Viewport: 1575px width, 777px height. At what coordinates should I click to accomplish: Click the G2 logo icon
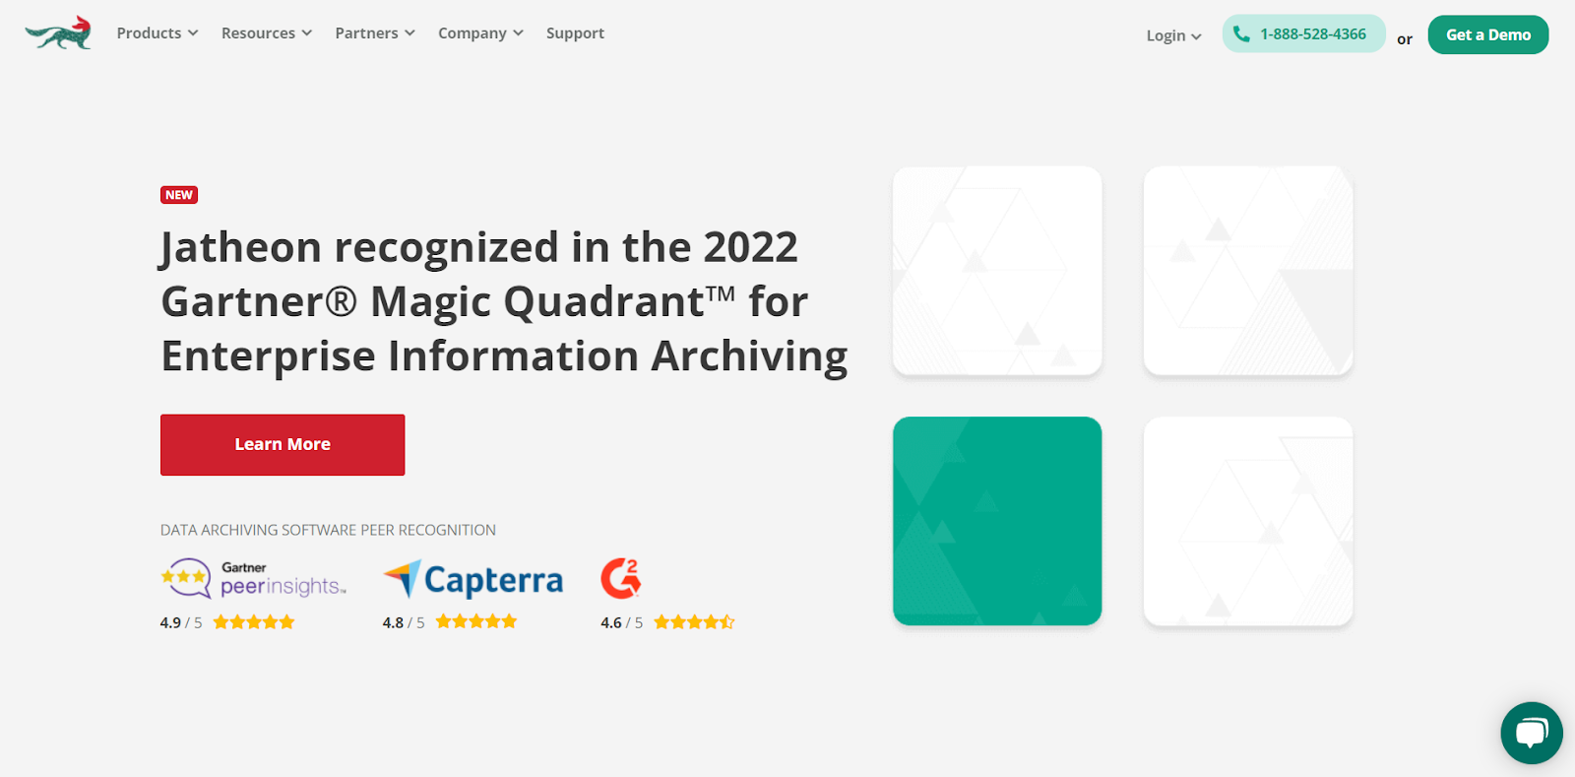click(x=621, y=579)
